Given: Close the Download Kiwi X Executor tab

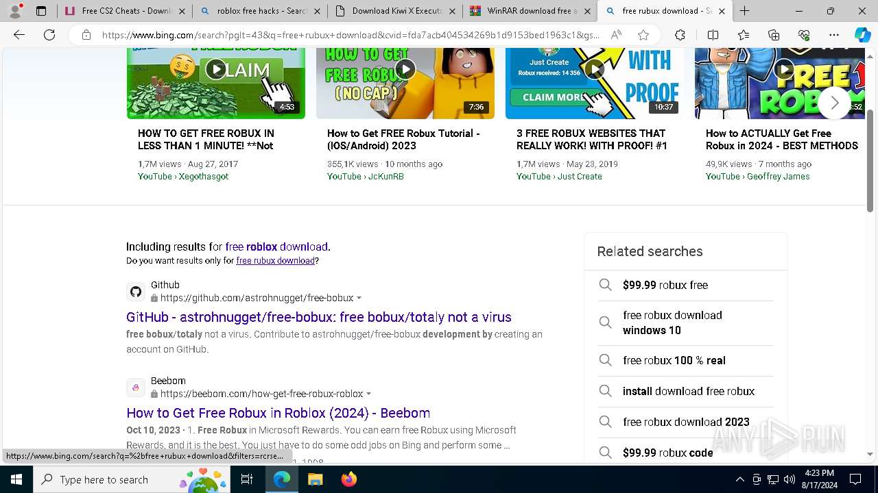Looking at the screenshot, I should coord(452,11).
